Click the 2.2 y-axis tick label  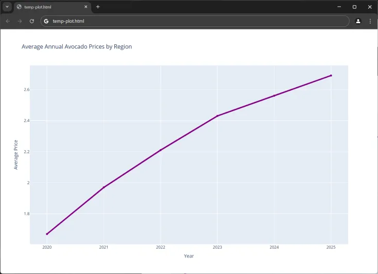tap(26, 152)
